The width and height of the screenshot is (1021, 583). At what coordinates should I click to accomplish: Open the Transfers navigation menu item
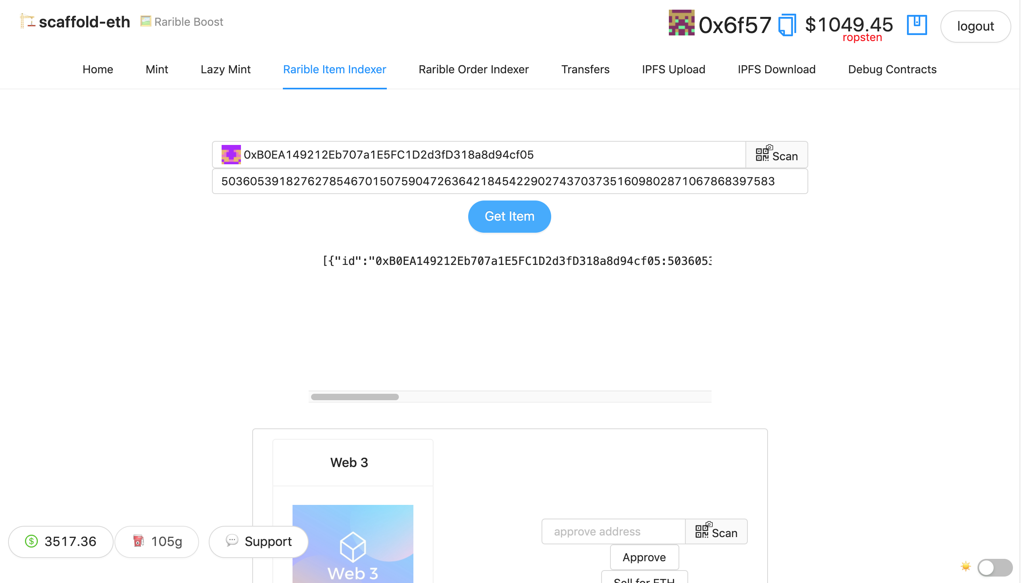(585, 69)
